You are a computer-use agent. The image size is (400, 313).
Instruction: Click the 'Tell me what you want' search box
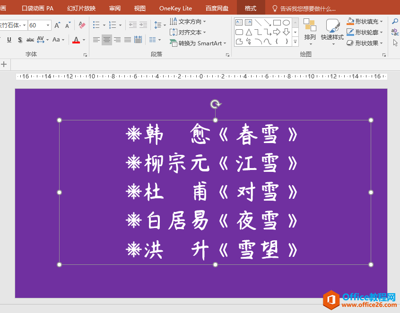(x=307, y=8)
